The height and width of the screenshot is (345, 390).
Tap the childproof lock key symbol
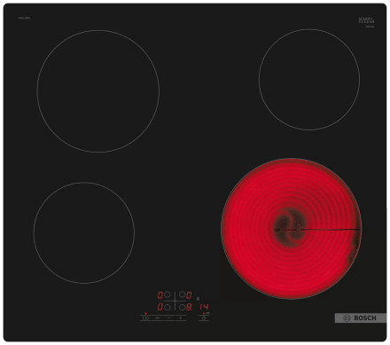pos(157,318)
